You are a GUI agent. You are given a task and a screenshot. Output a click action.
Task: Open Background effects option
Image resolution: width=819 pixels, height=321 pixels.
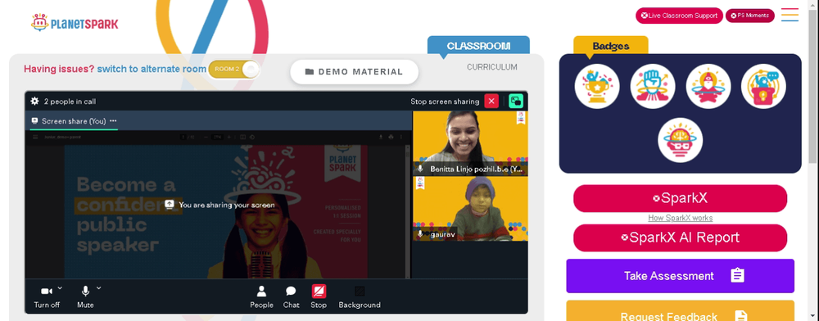[360, 296]
